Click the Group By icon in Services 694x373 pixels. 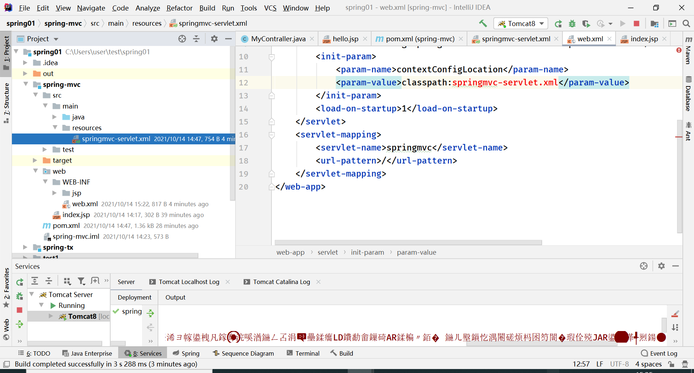click(x=67, y=281)
